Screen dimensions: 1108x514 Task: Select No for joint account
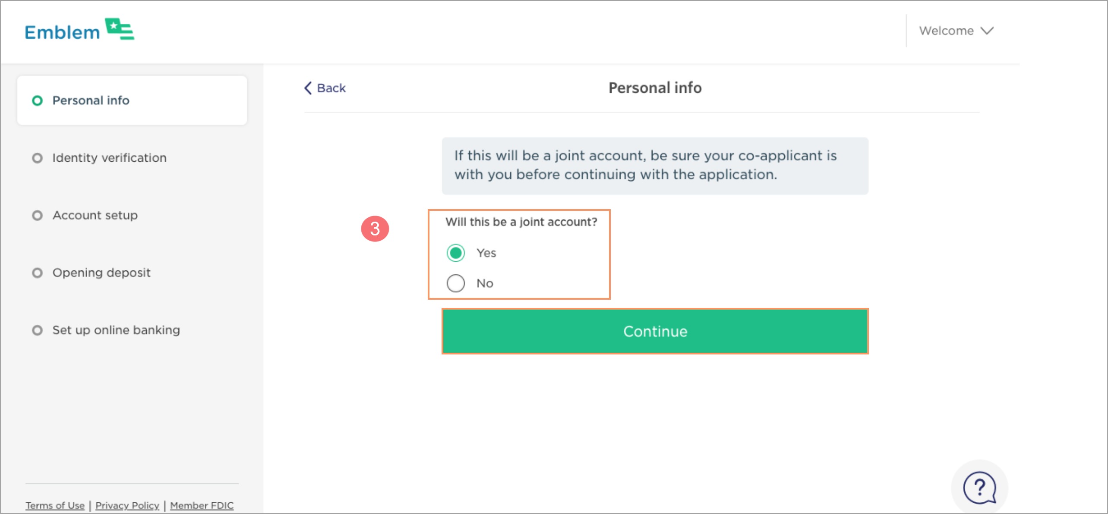[456, 283]
